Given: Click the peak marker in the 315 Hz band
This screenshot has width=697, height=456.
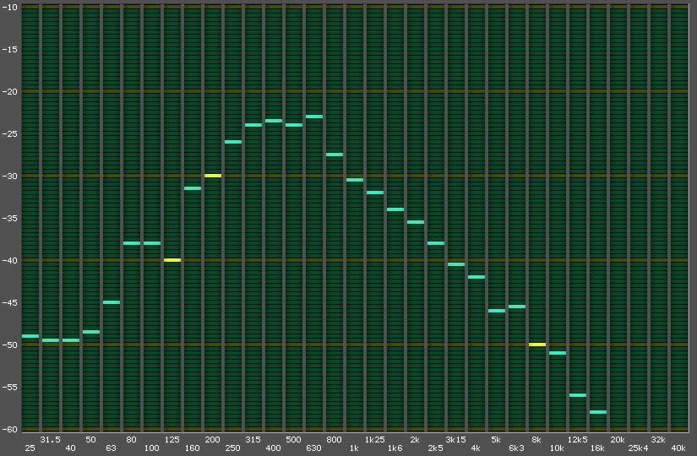Looking at the screenshot, I should [x=253, y=125].
